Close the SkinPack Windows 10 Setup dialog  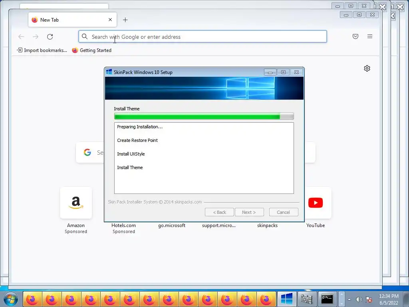tap(297, 72)
